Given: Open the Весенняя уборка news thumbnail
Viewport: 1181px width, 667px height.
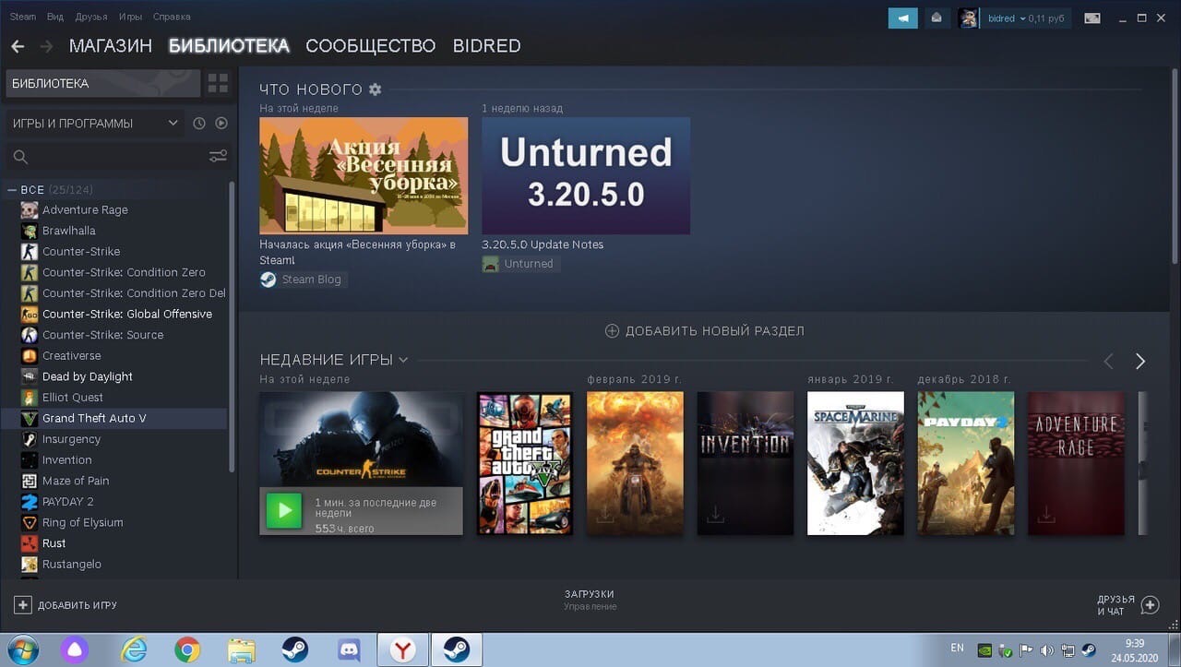Looking at the screenshot, I should coord(364,175).
